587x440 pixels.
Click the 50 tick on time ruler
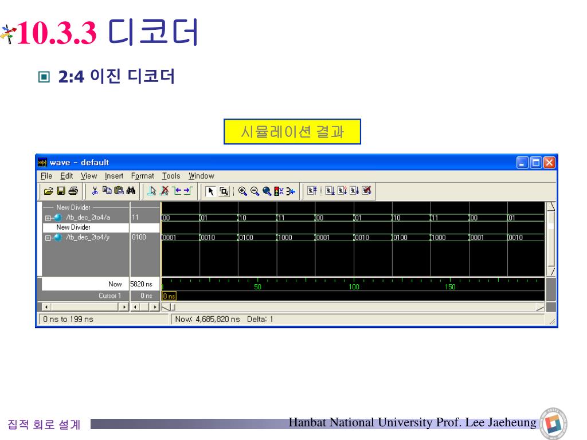257,286
